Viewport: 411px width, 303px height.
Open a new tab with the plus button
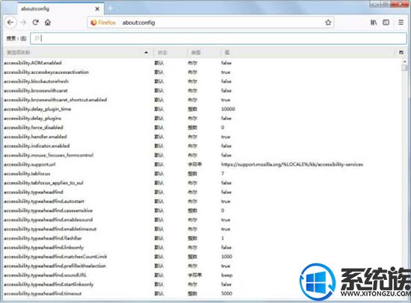111,8
